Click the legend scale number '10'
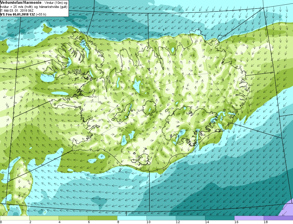Image resolution: width=293 pixels, height=224 pixels. (148, 222)
